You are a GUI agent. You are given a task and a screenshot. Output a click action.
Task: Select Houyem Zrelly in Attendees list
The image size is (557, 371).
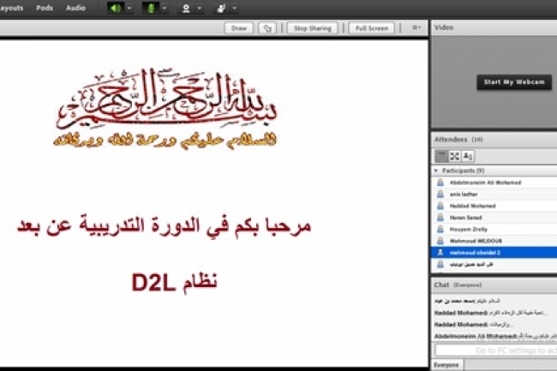494,230
